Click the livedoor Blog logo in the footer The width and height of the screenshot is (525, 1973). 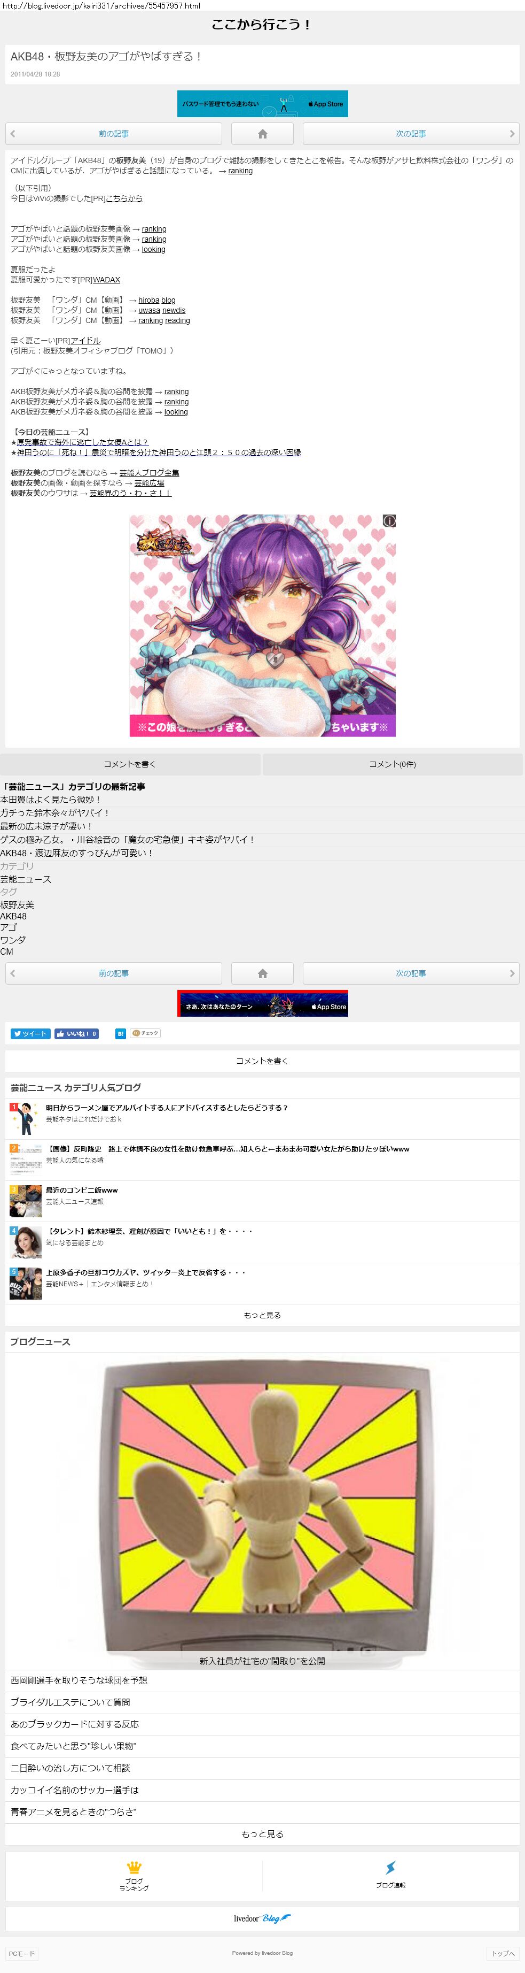[263, 1918]
